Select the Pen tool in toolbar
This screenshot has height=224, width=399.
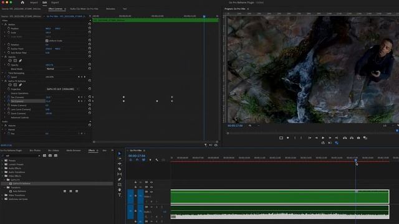120,179
